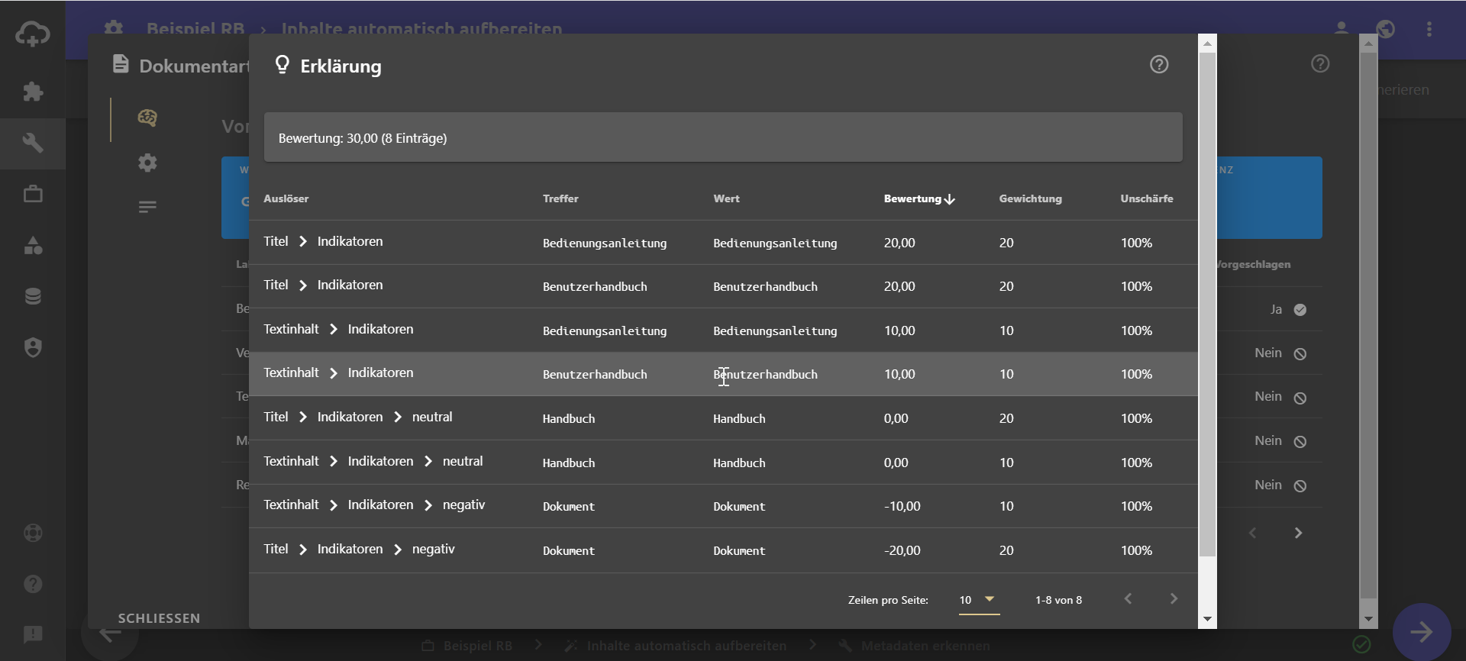This screenshot has width=1466, height=661.
Task: Open Beispiel RB in top header
Action: pyautogui.click(x=195, y=29)
